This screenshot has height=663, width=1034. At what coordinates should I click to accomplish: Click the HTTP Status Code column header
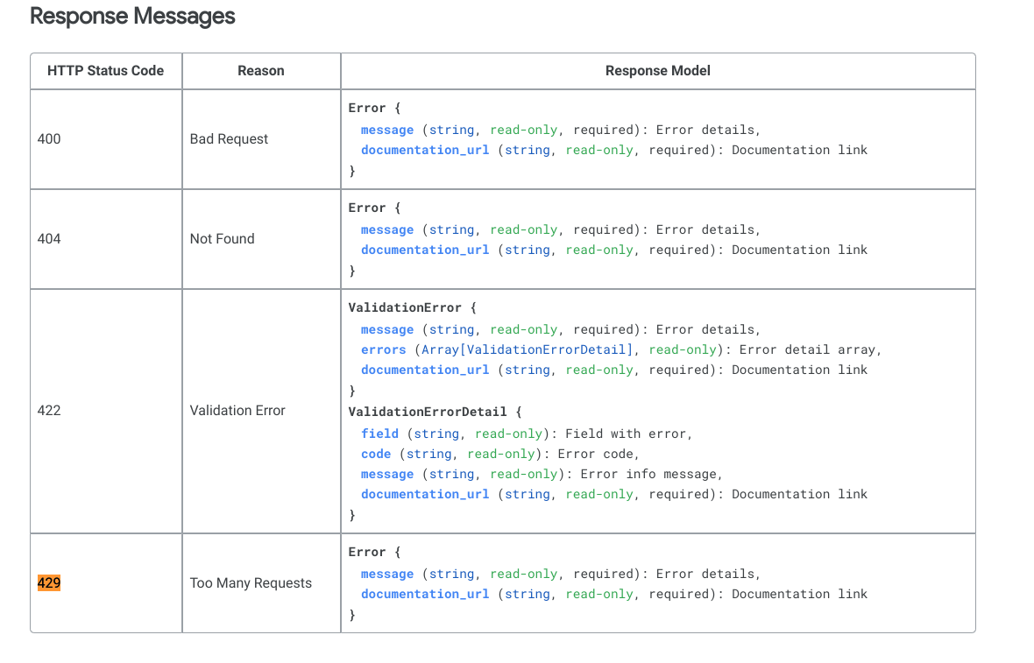(x=105, y=71)
